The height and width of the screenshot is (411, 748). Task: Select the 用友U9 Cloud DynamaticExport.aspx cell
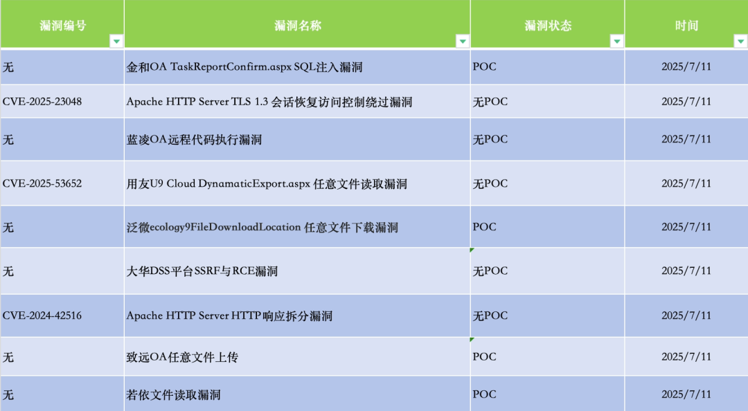click(297, 183)
